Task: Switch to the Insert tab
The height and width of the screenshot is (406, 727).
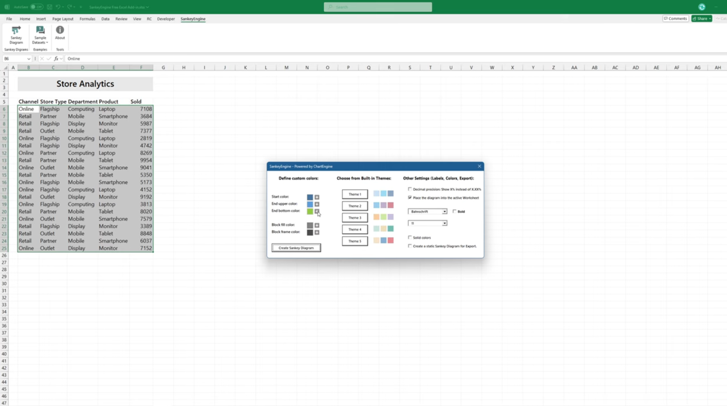Action: click(41, 19)
